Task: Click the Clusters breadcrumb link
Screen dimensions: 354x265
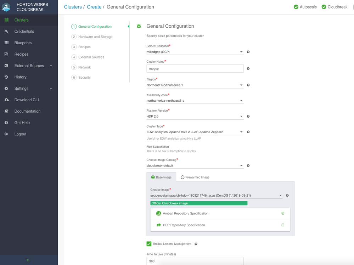Action: click(73, 7)
